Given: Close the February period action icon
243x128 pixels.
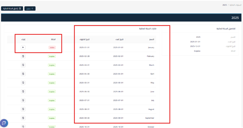Looking at the screenshot, I should (x=23, y=56).
